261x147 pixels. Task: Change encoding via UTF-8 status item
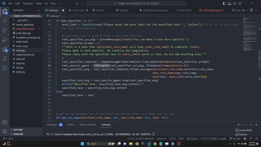[172, 139]
